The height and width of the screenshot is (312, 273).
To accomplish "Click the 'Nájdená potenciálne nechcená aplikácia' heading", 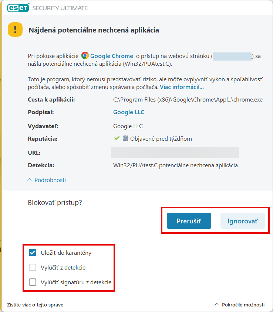I will [x=94, y=30].
